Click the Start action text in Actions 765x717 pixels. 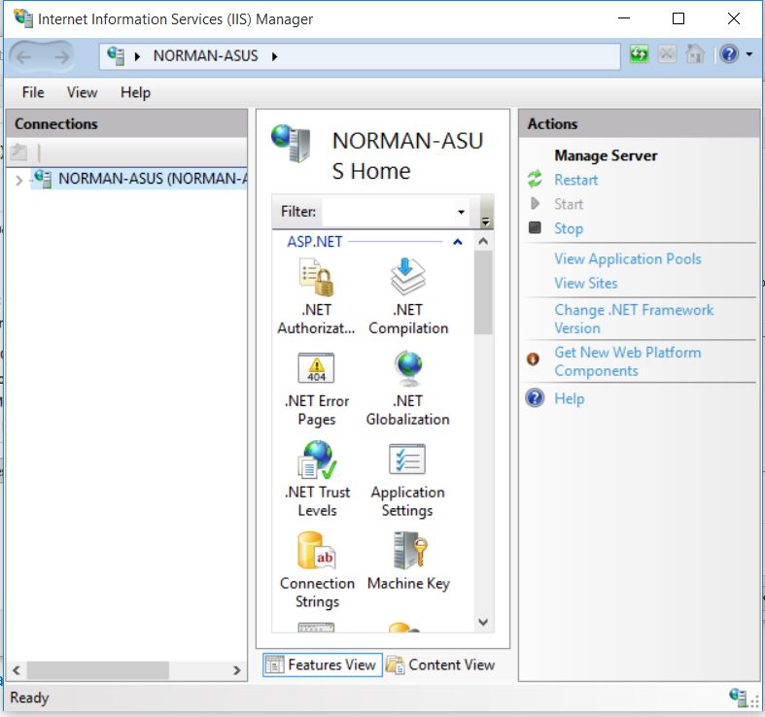[569, 204]
